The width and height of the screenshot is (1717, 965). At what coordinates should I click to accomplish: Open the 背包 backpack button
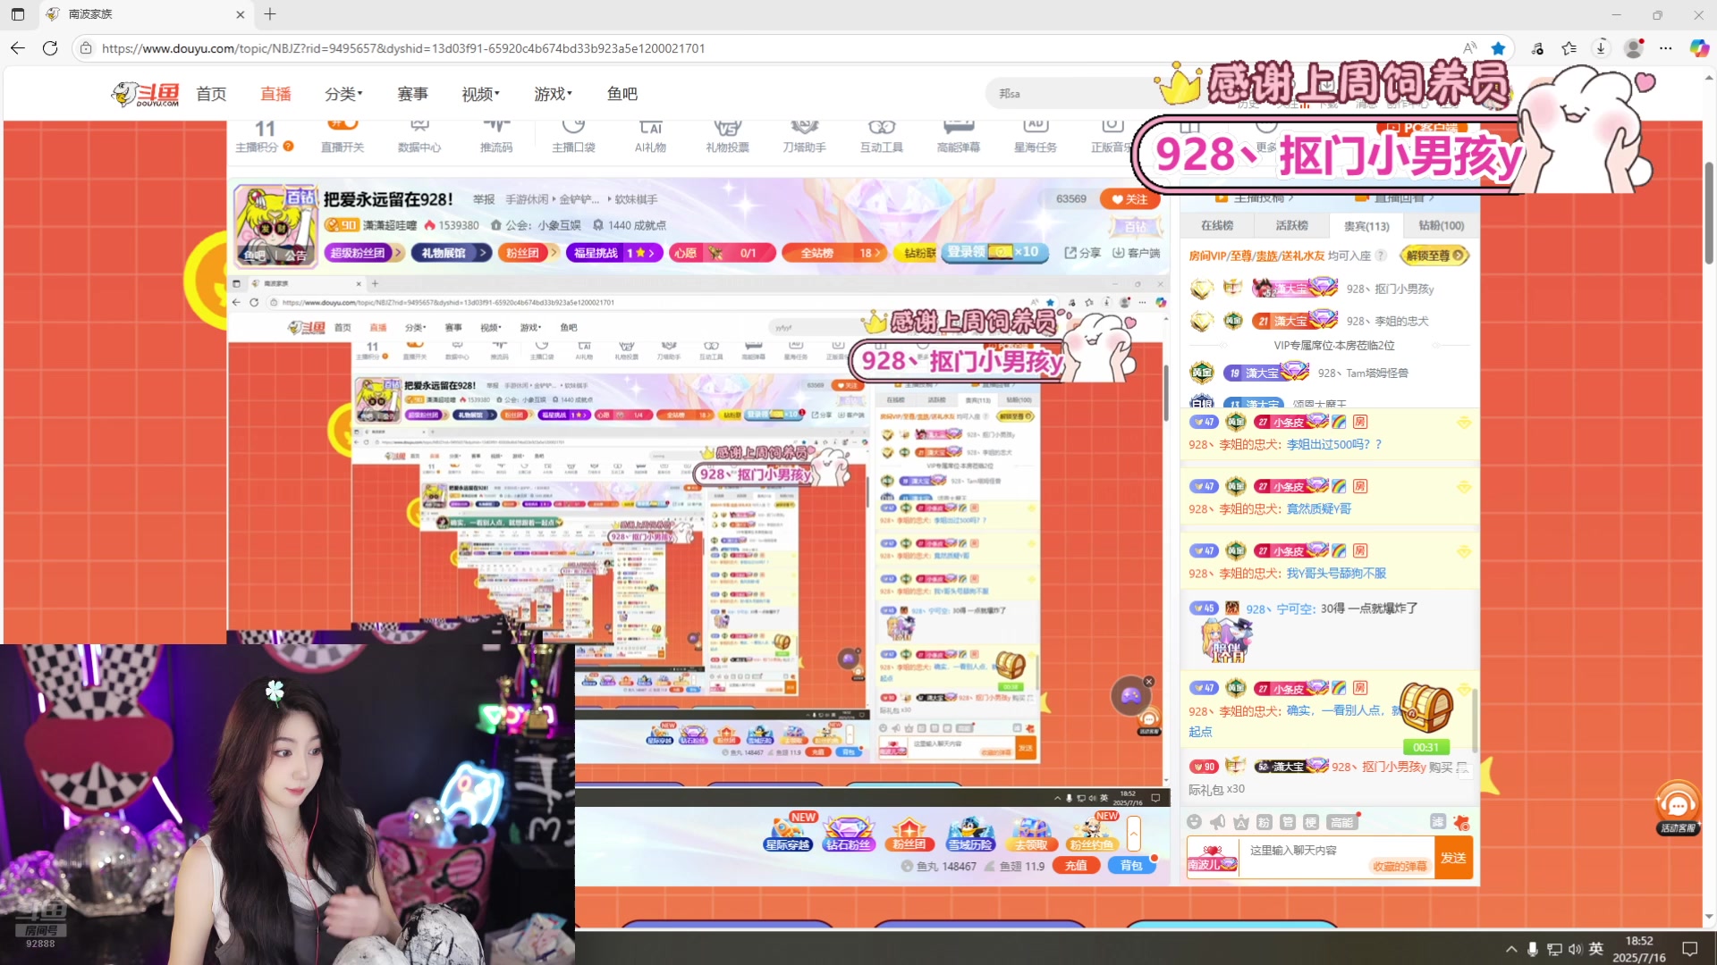(1131, 866)
